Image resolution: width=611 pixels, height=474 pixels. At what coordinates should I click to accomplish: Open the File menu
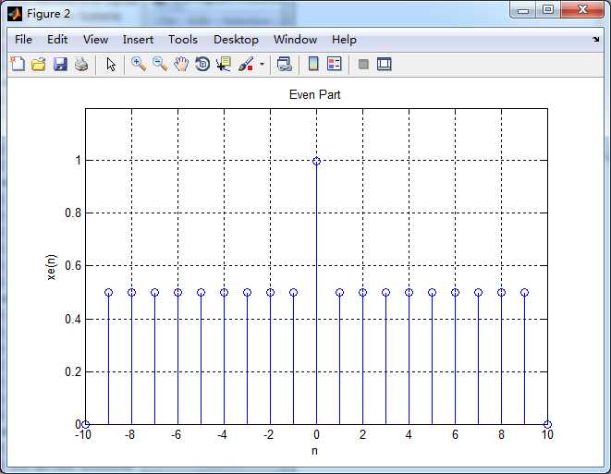click(x=23, y=40)
